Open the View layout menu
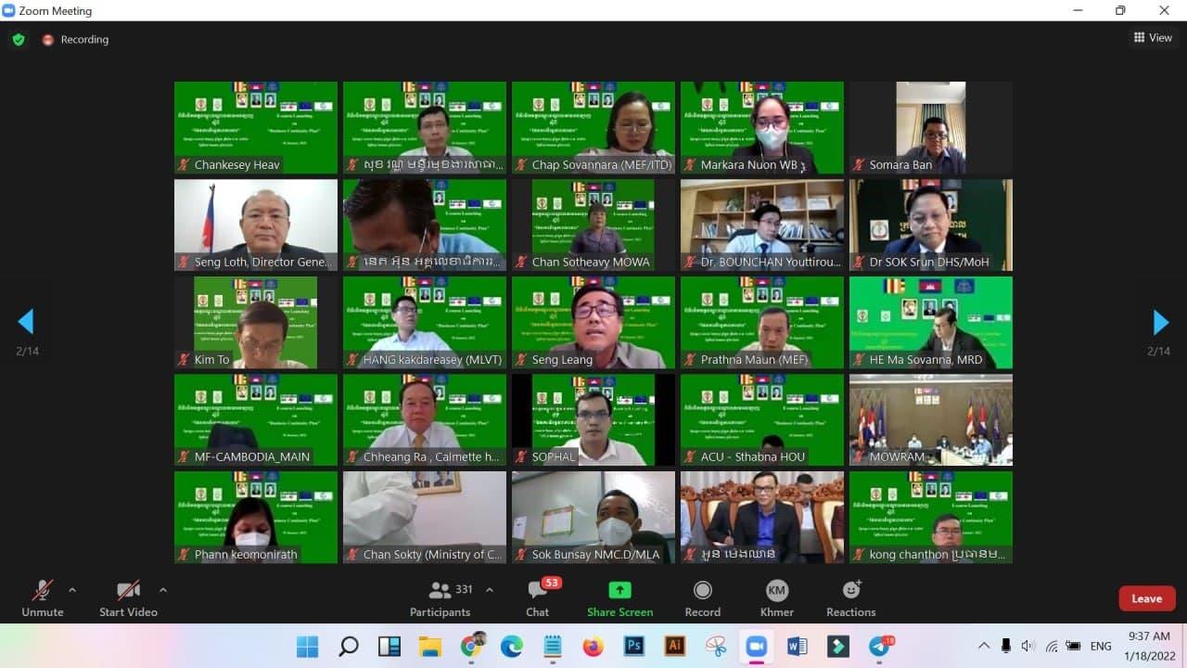Viewport: 1187px width, 668px height. [x=1153, y=38]
